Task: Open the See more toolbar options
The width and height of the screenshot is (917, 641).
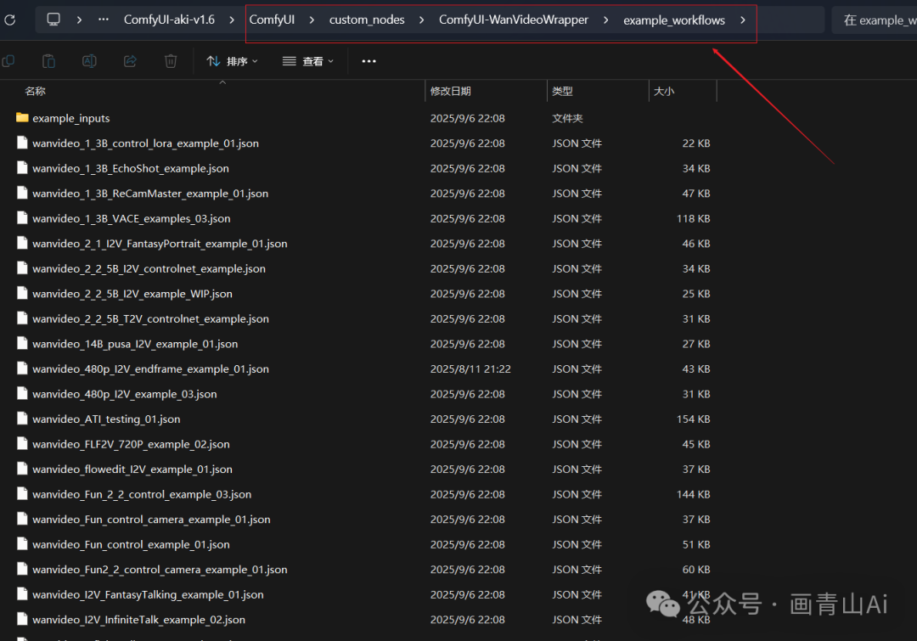Action: tap(369, 61)
